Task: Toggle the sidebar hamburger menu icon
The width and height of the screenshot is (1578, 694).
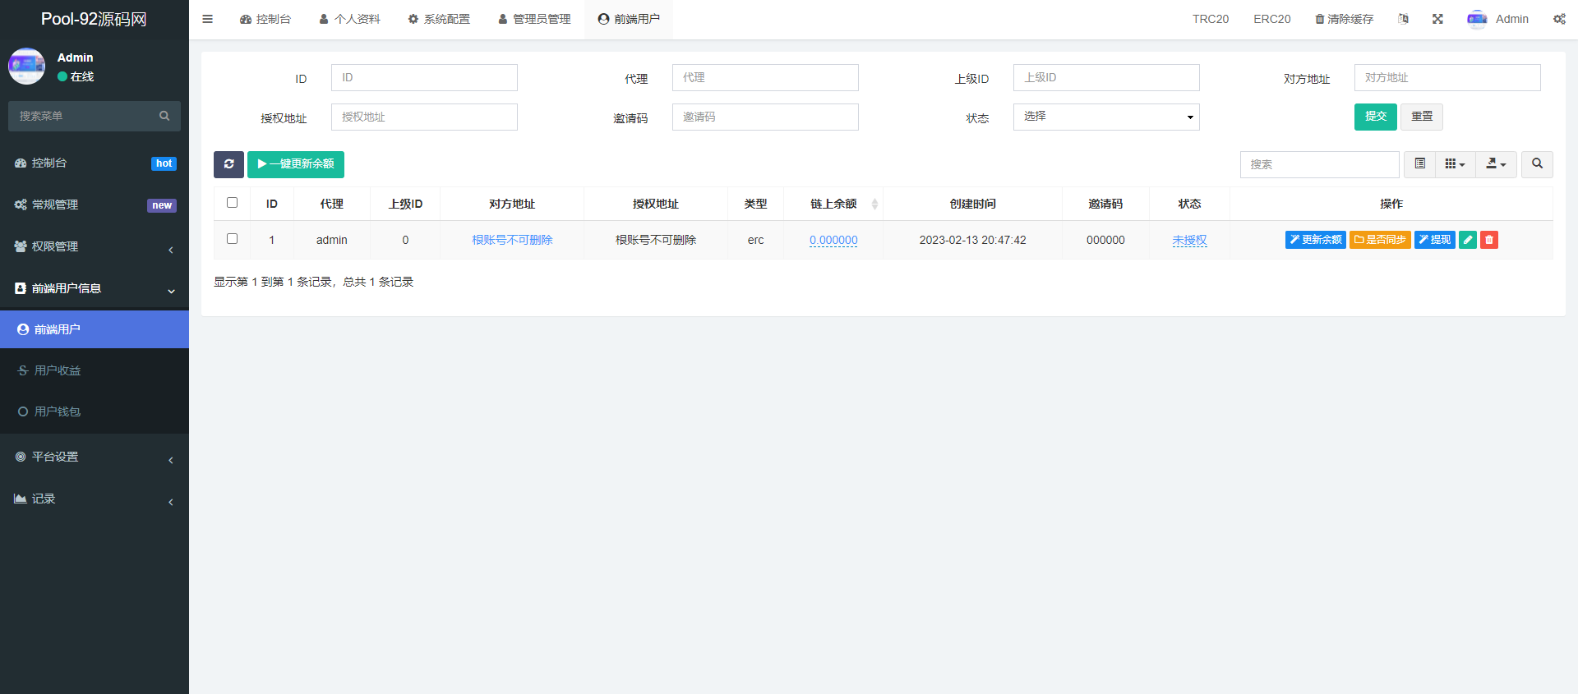Action: [x=208, y=19]
